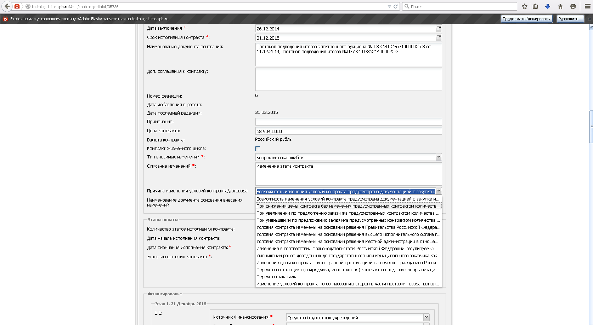The height and width of the screenshot is (325, 593).
Task: Click scrollbar up arrow at top right
Action: [x=591, y=27]
